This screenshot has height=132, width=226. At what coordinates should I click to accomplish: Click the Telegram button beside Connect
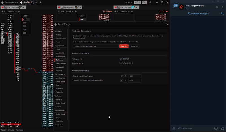pos(134,46)
